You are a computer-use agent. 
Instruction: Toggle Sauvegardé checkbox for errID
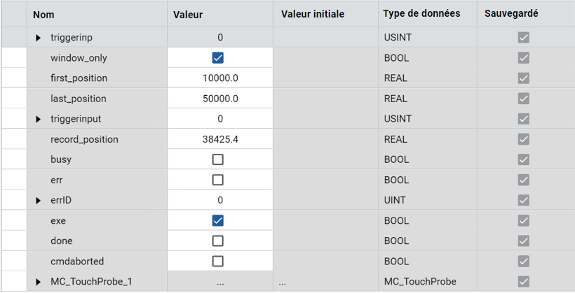tap(524, 200)
